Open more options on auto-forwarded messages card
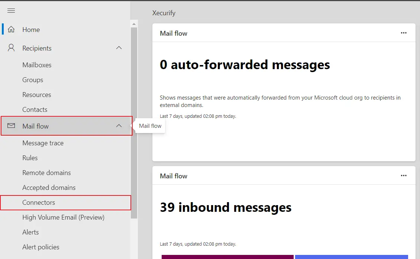This screenshot has height=259, width=420. coord(404,33)
